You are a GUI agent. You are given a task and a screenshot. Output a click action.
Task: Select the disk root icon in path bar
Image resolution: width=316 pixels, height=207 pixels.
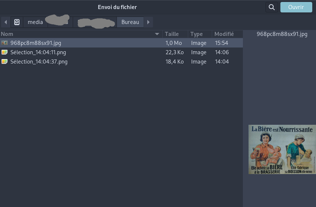coord(17,22)
